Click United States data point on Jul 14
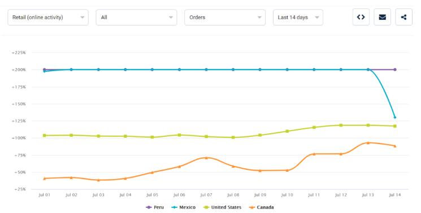Screen dimensions: 421x213 point(394,126)
